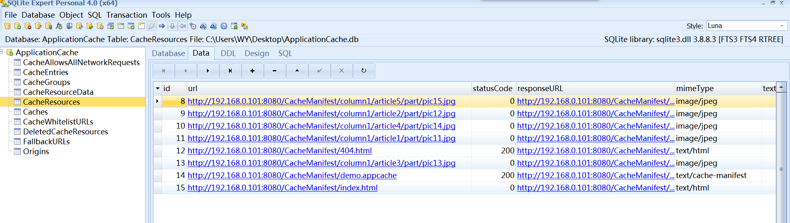Click the up triangle edit record button
The width and height of the screenshot is (790, 223).
coord(297,71)
